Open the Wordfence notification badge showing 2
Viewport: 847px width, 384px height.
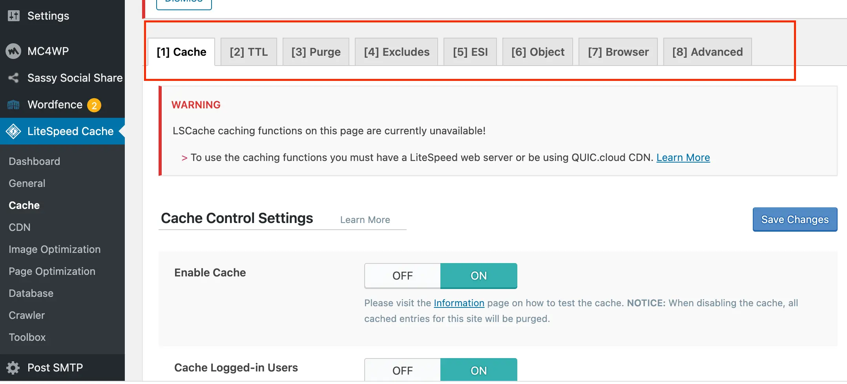click(94, 105)
